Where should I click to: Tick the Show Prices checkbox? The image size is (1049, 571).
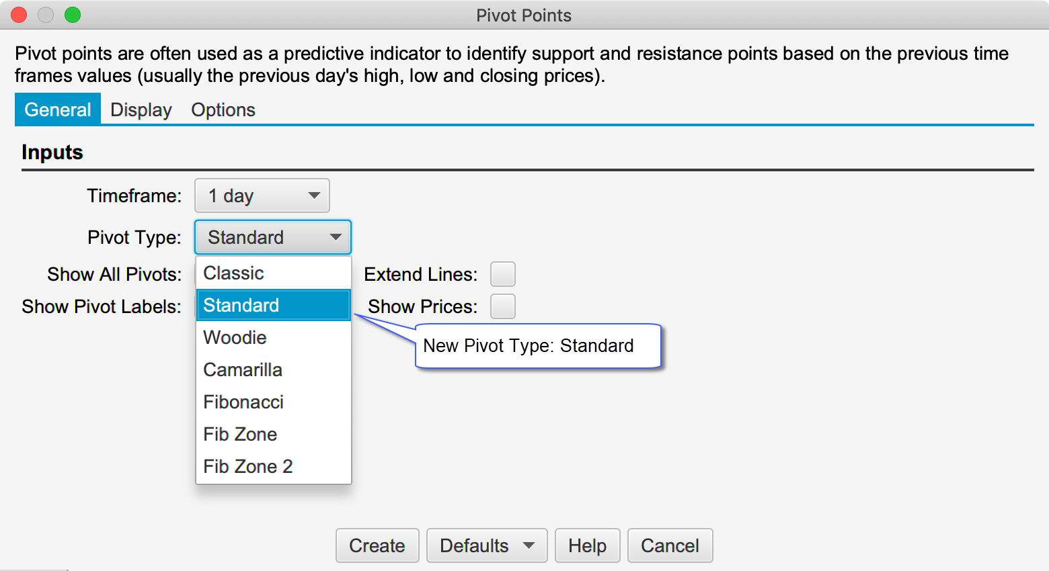[x=502, y=306]
